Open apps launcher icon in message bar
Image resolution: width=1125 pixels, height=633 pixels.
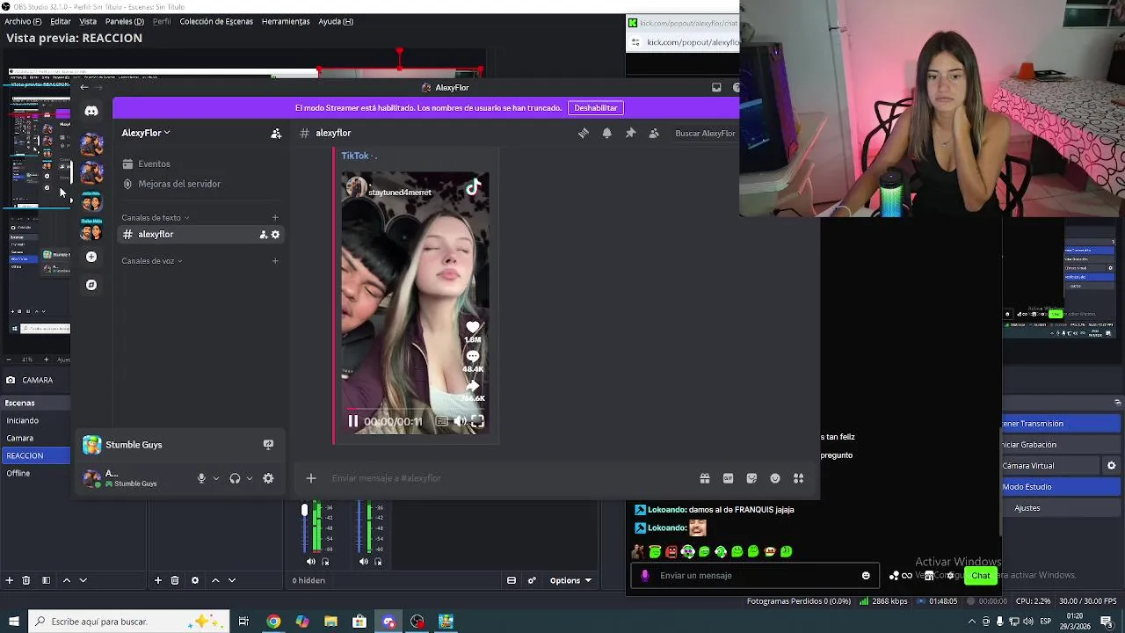tap(798, 478)
